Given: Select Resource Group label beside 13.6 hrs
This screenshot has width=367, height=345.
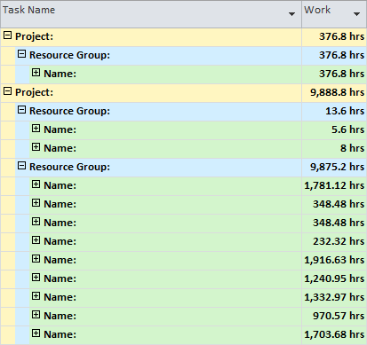Looking at the screenshot, I should [x=69, y=111].
